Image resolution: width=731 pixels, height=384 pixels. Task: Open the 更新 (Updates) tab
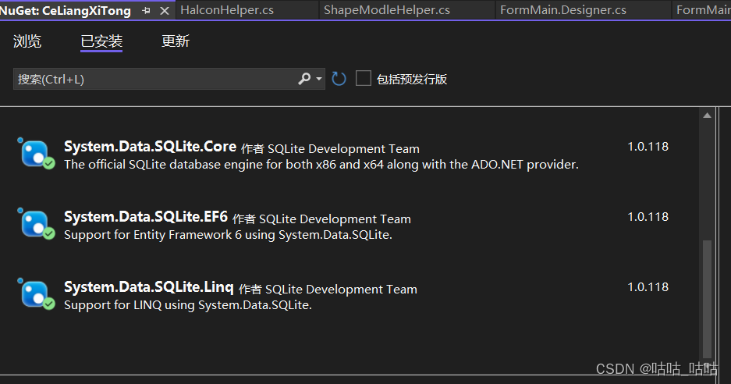tap(176, 41)
